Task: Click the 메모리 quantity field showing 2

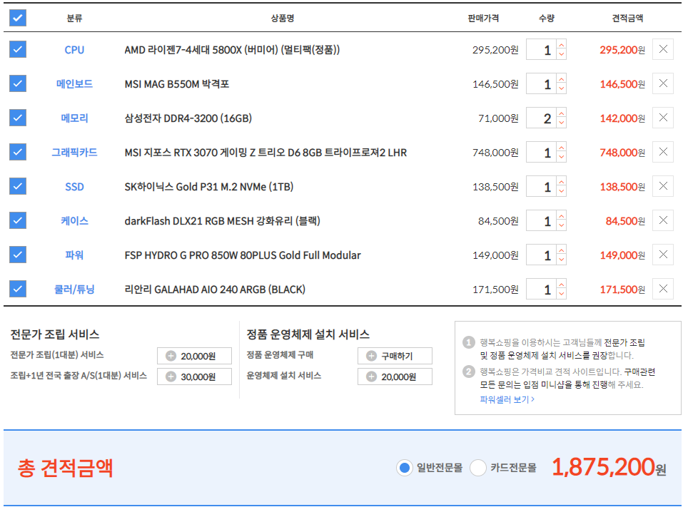Action: pyautogui.click(x=542, y=118)
